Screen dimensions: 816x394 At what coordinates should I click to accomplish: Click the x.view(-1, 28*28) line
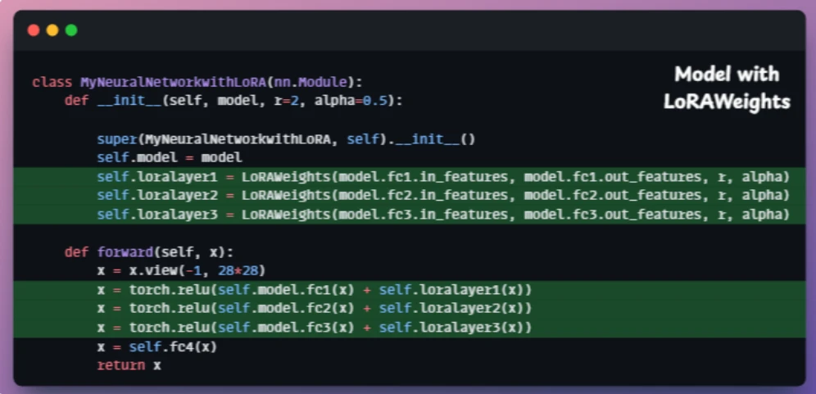click(x=182, y=271)
